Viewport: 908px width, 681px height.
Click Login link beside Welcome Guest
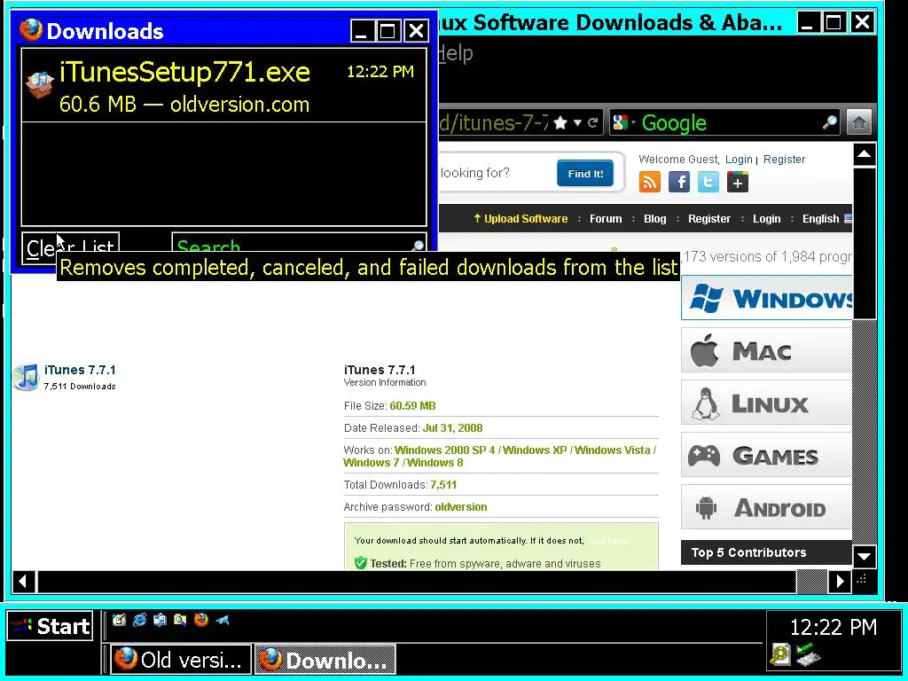pyautogui.click(x=739, y=160)
